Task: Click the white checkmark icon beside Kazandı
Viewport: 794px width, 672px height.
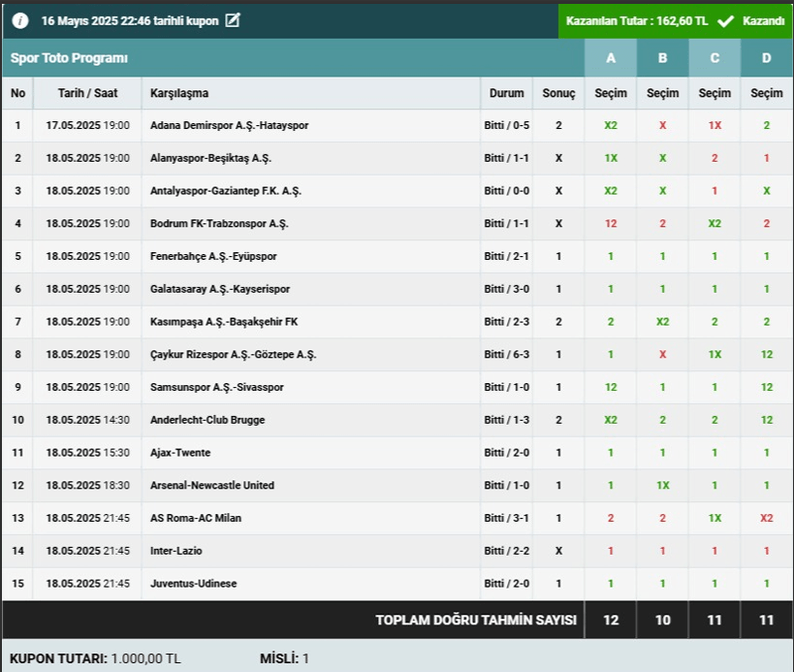Action: [x=725, y=20]
